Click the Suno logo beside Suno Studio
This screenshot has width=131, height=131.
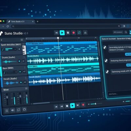[1, 33]
